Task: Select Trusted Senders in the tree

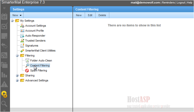Action: [35, 41]
